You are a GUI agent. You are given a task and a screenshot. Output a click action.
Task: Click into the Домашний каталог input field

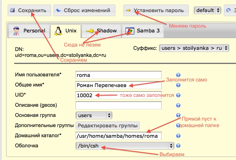click(x=118, y=136)
